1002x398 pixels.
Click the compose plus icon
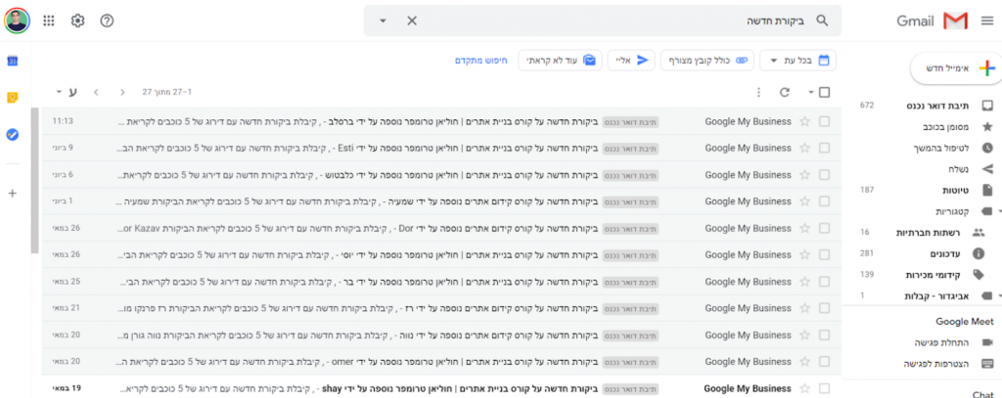[x=987, y=69]
